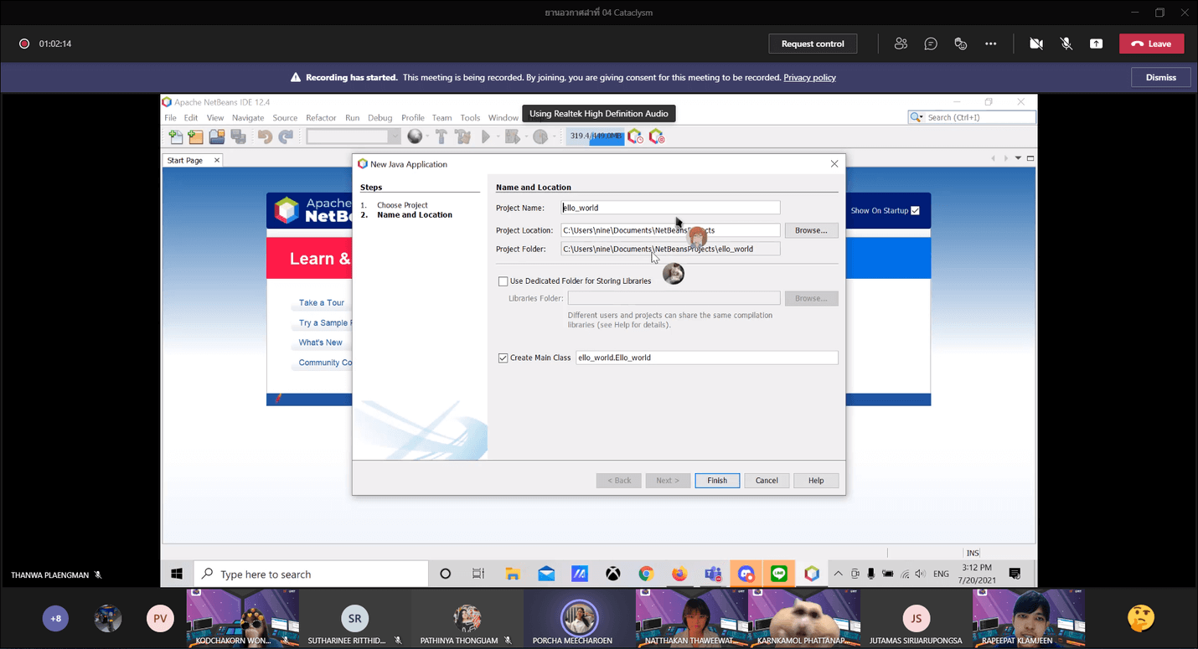Click Run Project play icon
This screenshot has width=1198, height=649.
(486, 136)
